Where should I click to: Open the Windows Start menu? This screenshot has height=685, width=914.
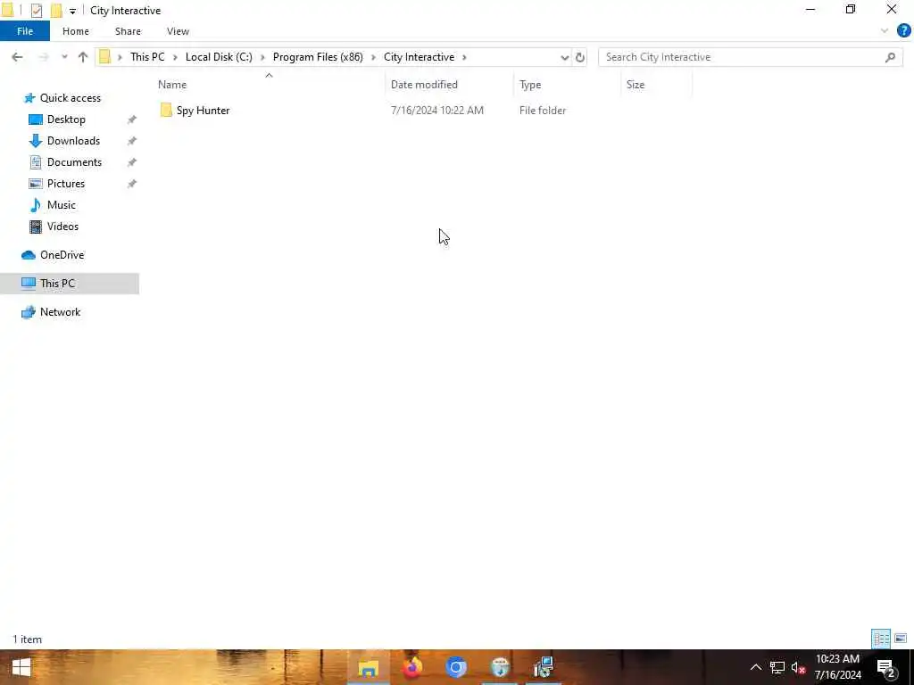point(21,667)
